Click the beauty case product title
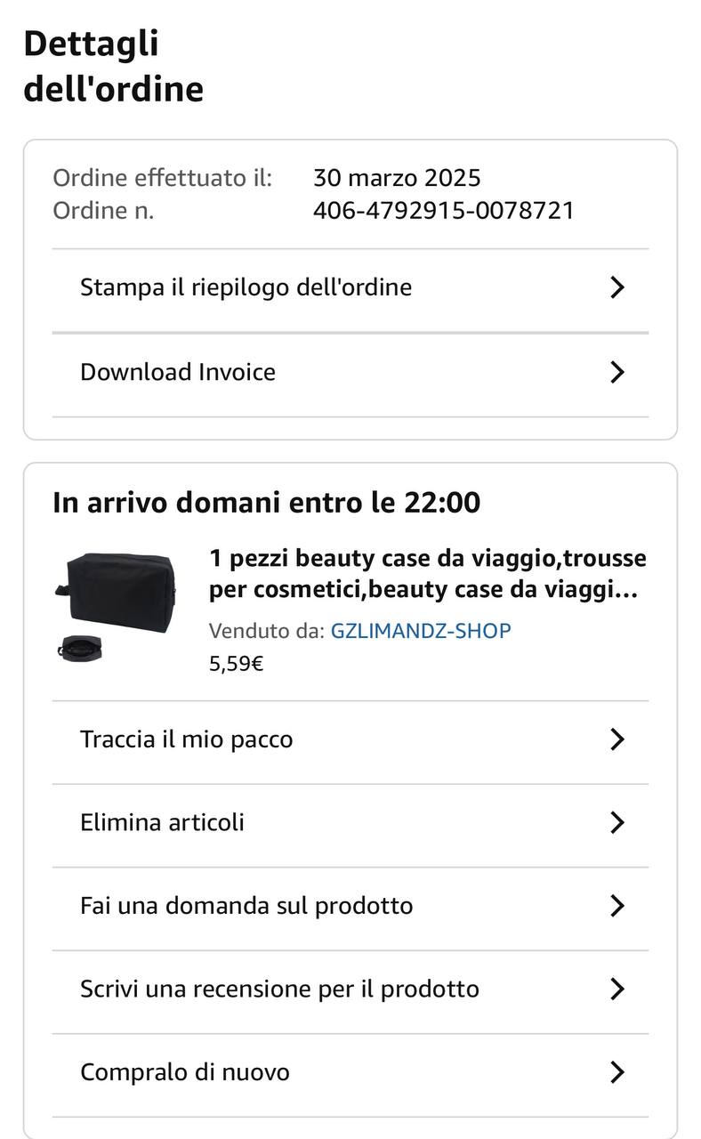 click(427, 574)
